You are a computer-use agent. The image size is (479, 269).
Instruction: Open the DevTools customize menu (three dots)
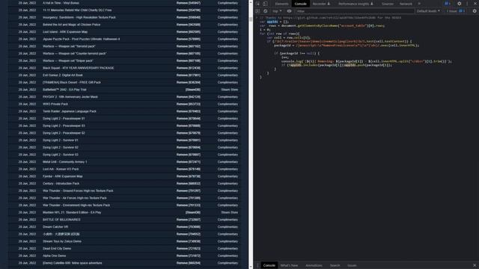click(467, 4)
